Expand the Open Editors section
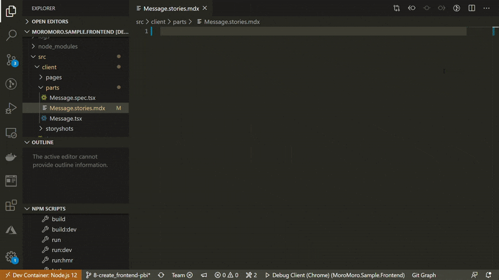The image size is (499, 280). 75,21
